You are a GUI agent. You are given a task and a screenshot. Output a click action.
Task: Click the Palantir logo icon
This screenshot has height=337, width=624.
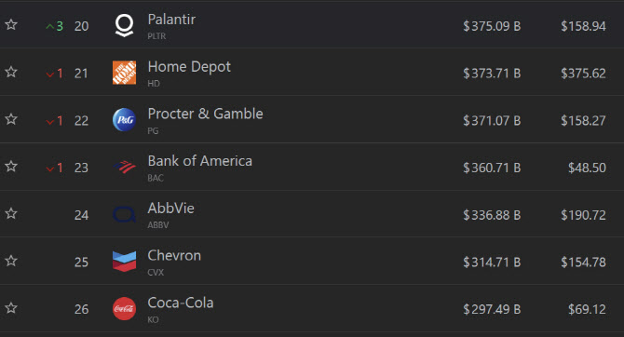124,25
